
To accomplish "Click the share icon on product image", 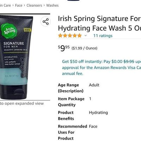I will click(x=45, y=22).
